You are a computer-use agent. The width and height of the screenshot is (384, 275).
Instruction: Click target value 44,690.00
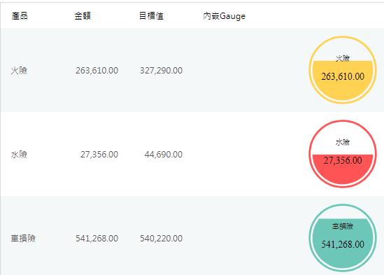[164, 155]
